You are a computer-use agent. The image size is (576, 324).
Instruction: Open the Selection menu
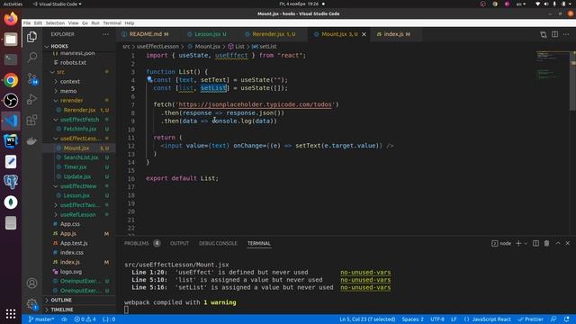coord(55,22)
